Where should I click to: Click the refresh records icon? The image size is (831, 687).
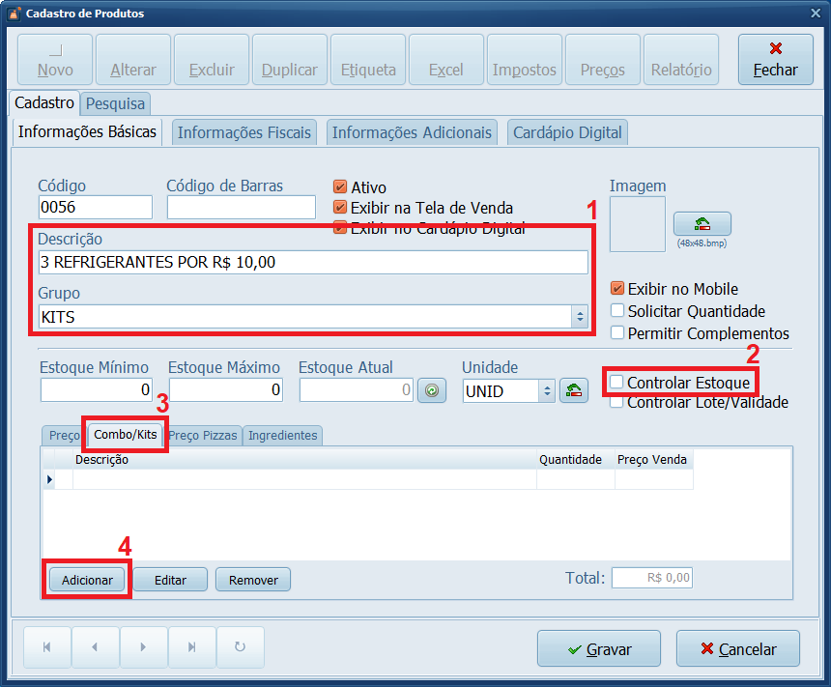[241, 648]
